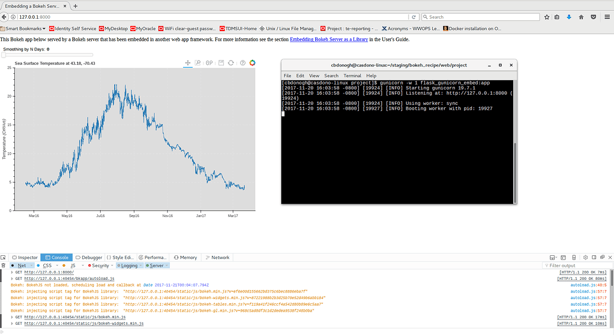The height and width of the screenshot is (335, 614).
Task: Open the File menu in terminal window
Action: point(287,76)
